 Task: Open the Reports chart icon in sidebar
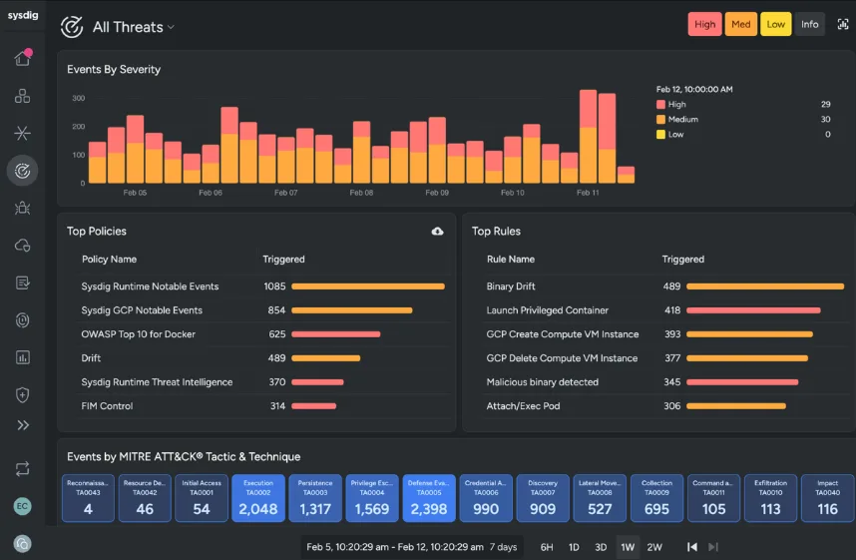point(22,357)
